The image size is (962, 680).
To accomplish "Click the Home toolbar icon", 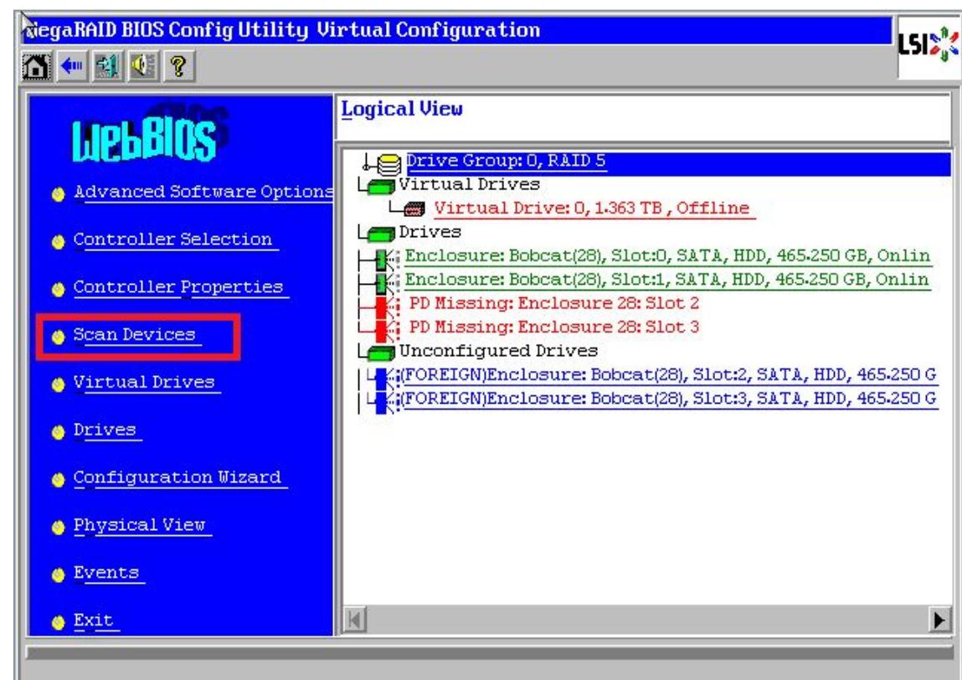I will (36, 65).
